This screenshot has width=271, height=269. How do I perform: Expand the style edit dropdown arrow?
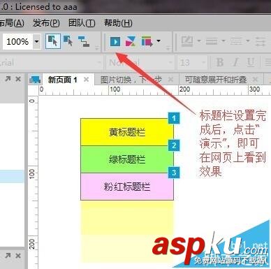tap(199, 41)
